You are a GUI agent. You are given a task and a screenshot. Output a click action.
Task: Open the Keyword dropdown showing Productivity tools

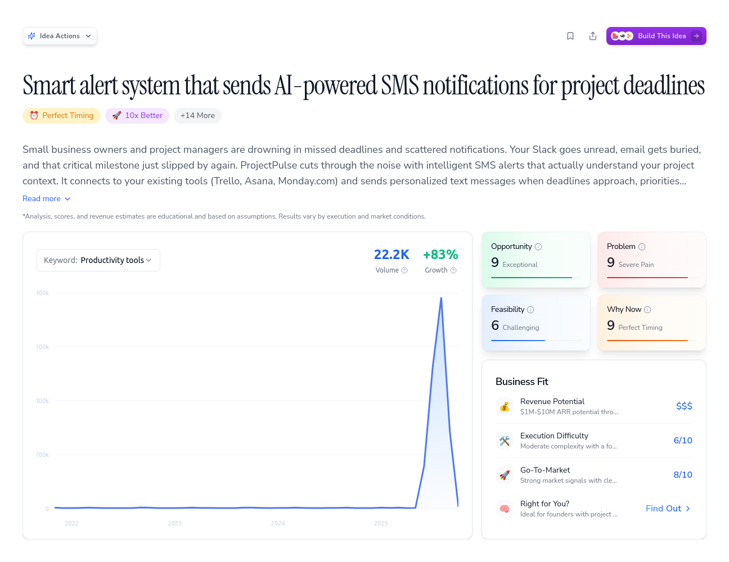[x=98, y=260]
